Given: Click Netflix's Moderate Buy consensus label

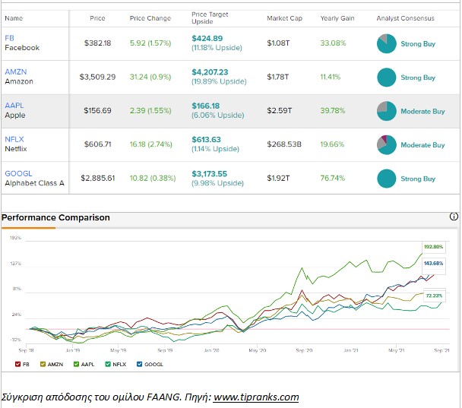Looking at the screenshot, I should [422, 145].
